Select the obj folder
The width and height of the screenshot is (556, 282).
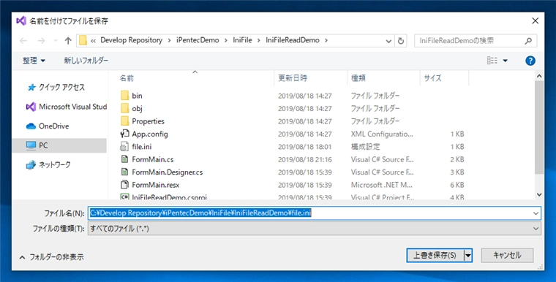pyautogui.click(x=137, y=108)
